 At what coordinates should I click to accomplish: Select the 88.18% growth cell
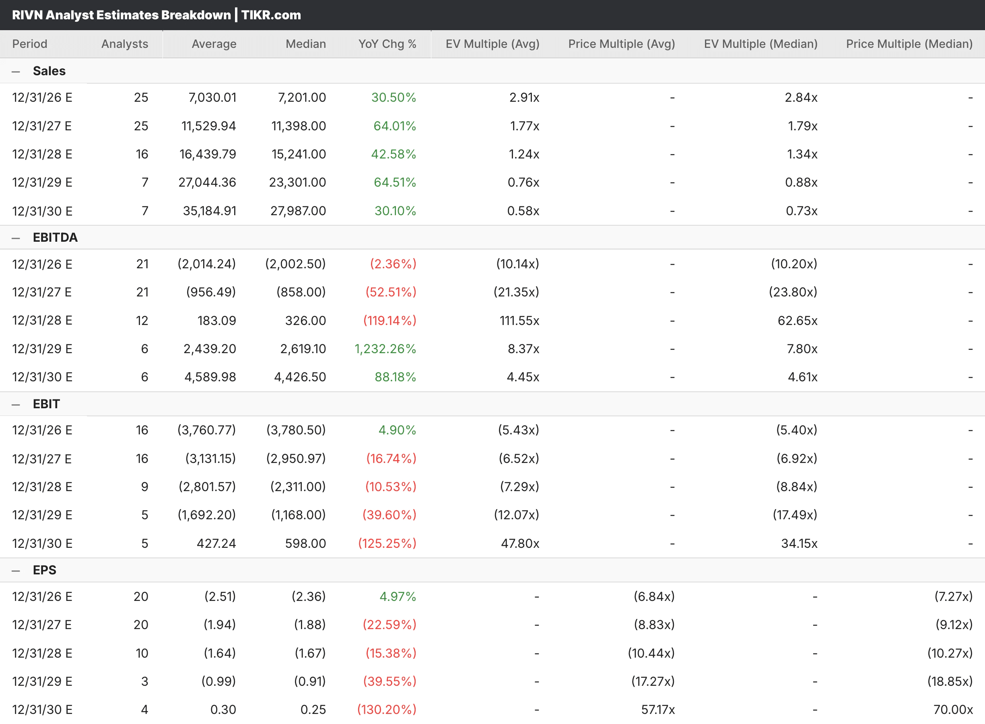(396, 377)
